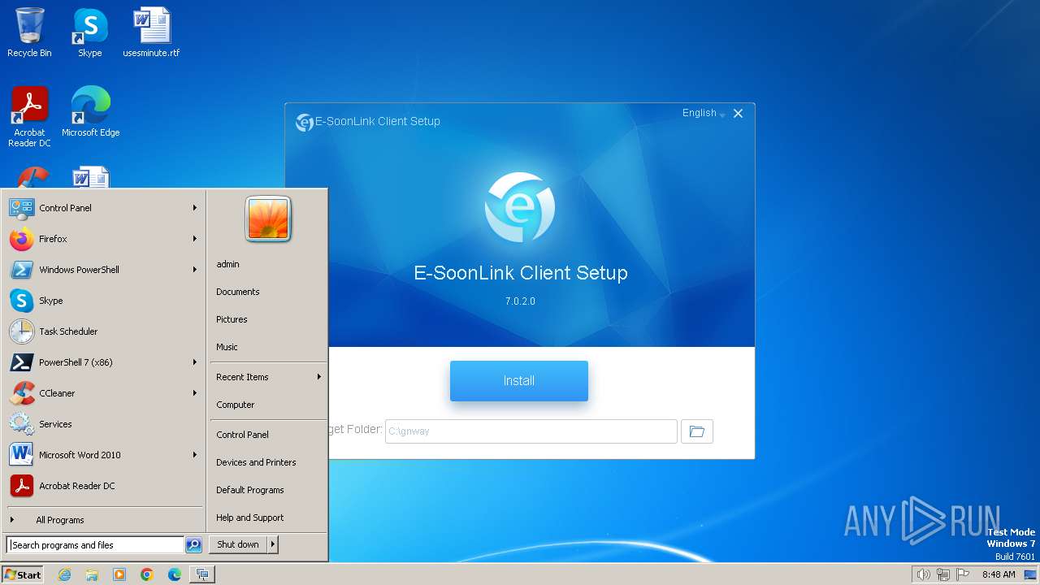Click the Start button
The image size is (1040, 585).
[x=23, y=574]
